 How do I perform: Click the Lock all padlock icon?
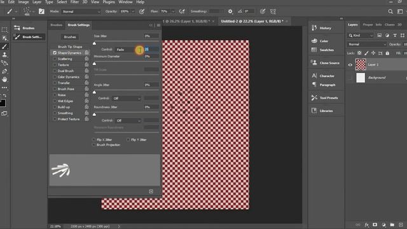pyautogui.click(x=387, y=53)
